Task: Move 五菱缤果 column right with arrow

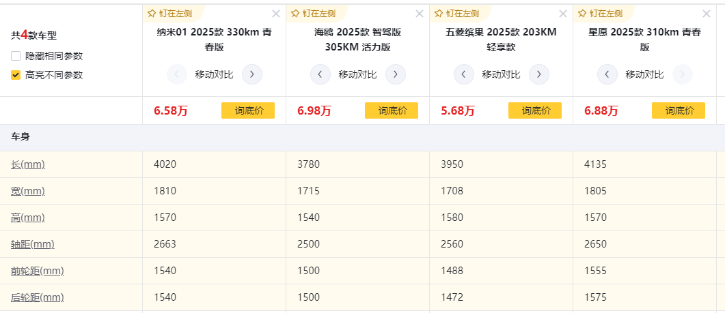Action: (539, 74)
